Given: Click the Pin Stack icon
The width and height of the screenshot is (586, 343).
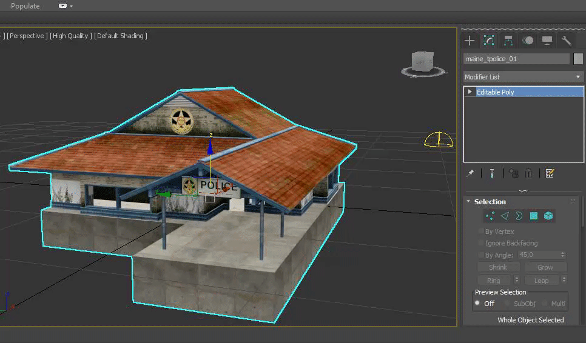Looking at the screenshot, I should tap(470, 173).
